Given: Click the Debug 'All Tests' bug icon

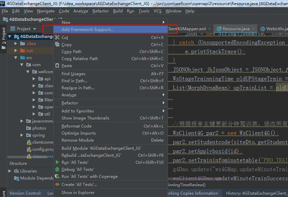Looking at the screenshot, I should click(57, 169).
